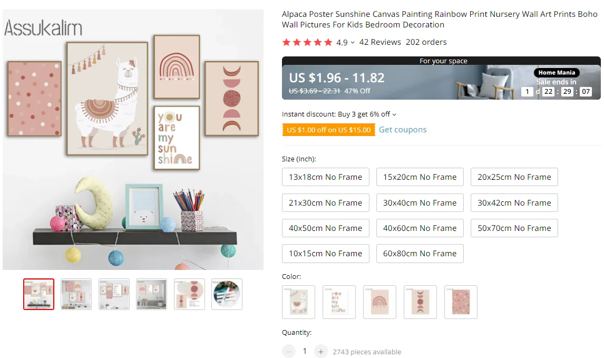
Task: Click the US $1.00 off coupon tag
Action: (x=328, y=130)
